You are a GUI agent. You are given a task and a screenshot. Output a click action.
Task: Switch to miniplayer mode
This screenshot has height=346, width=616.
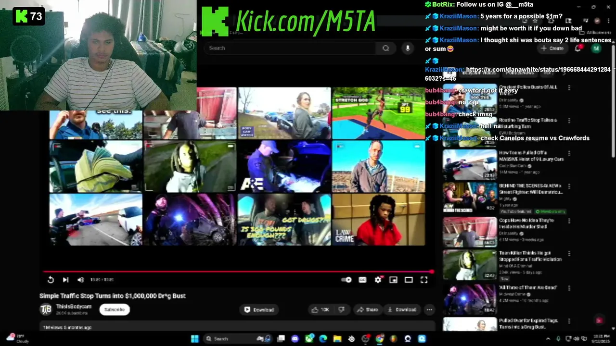point(393,280)
